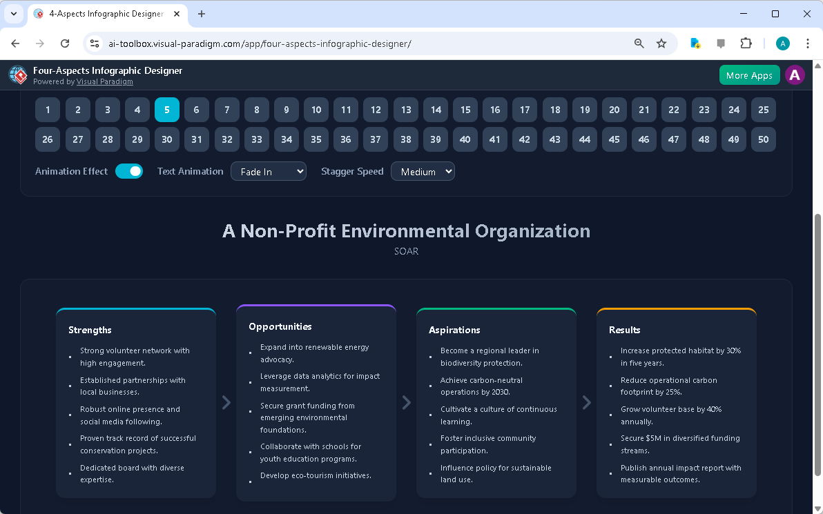Open the Chrome three-dot menu

click(x=808, y=43)
